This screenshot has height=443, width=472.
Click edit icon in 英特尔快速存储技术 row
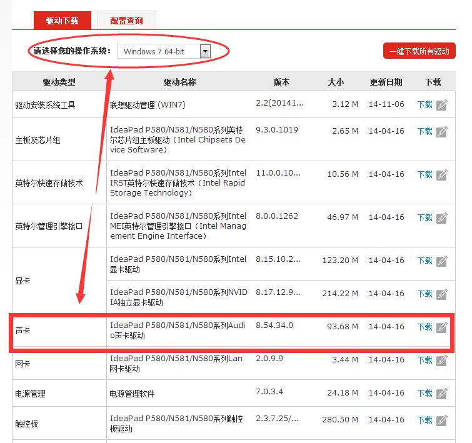pyautogui.click(x=441, y=175)
